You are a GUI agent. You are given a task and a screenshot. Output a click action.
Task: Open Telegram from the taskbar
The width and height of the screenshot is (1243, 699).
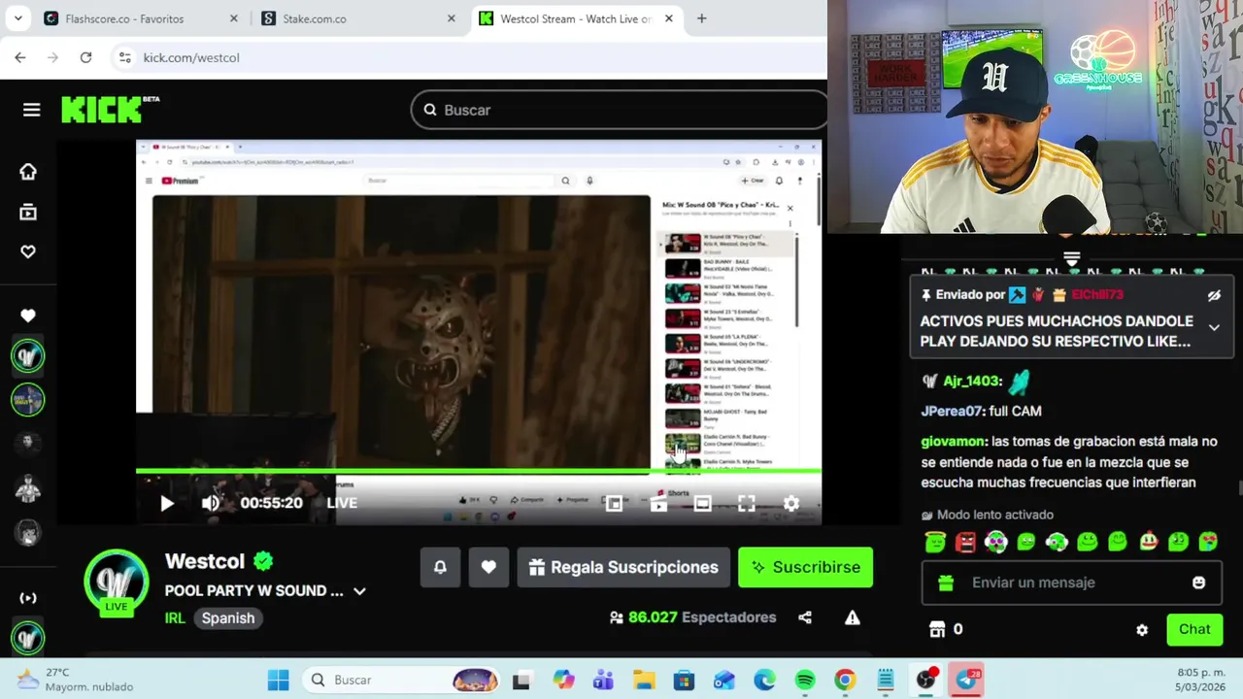click(x=966, y=681)
